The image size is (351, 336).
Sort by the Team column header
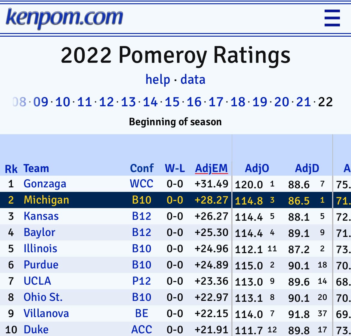(x=36, y=168)
